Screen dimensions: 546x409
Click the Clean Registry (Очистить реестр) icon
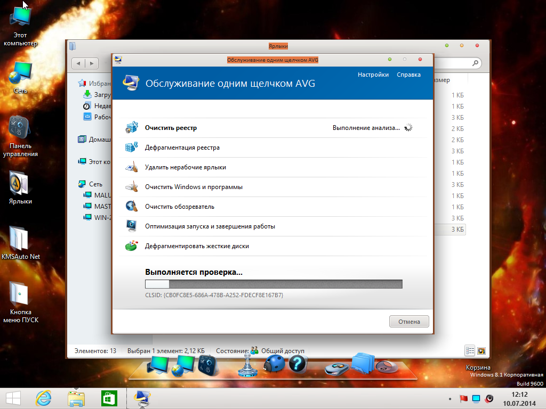pos(132,128)
